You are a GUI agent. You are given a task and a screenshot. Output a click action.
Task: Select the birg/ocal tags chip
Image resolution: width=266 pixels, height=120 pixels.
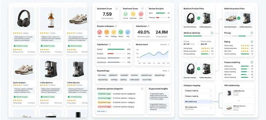coord(103,80)
